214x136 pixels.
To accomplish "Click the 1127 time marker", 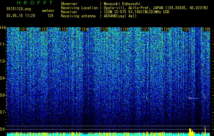I will [x=145, y=29].
